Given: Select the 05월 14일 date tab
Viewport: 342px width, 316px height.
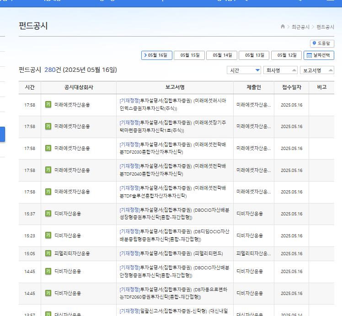Looking at the screenshot, I should pos(222,55).
